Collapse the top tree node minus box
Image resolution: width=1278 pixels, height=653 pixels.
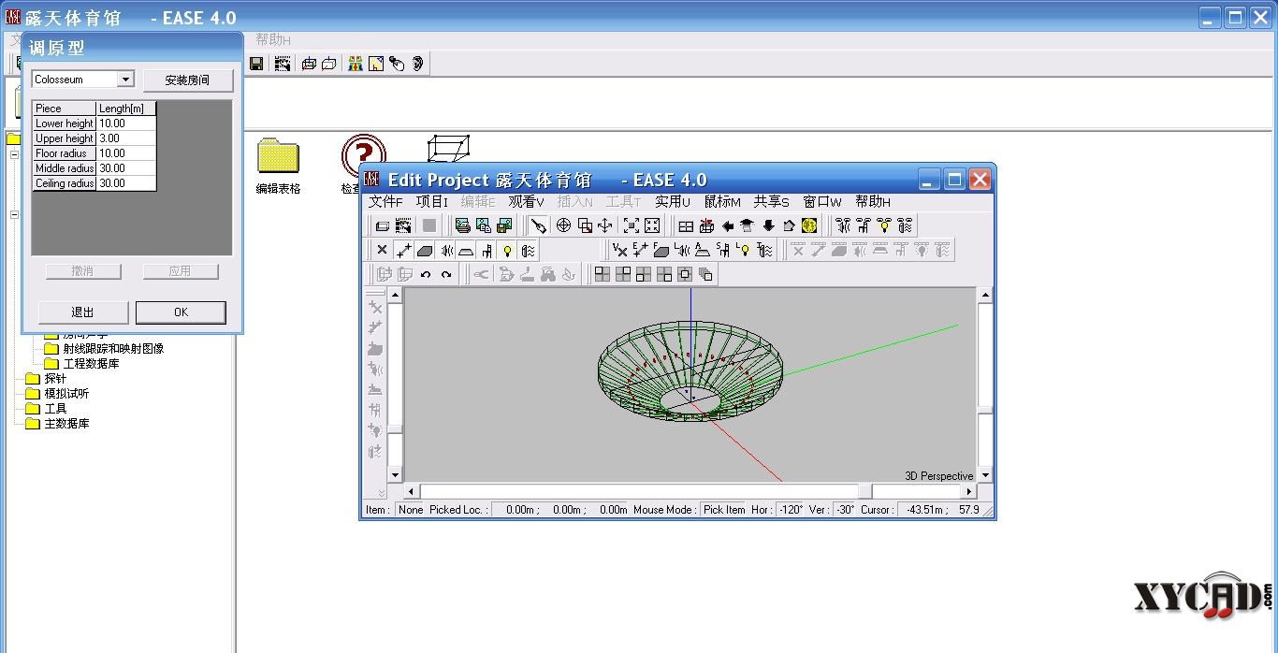click(x=15, y=154)
